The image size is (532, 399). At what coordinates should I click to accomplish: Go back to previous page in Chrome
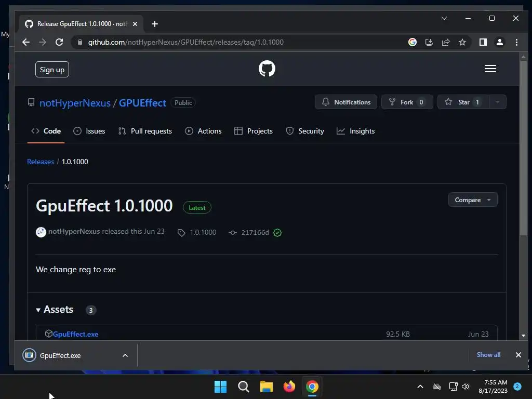coord(26,42)
